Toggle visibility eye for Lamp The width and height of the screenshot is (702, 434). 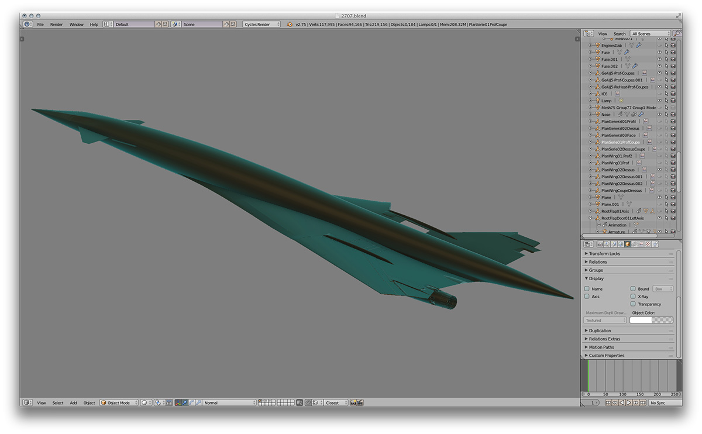coord(660,101)
